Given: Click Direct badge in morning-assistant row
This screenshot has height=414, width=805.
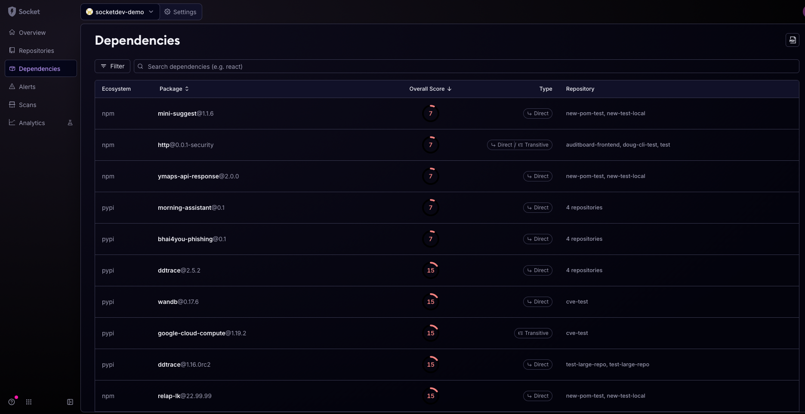Looking at the screenshot, I should [538, 208].
